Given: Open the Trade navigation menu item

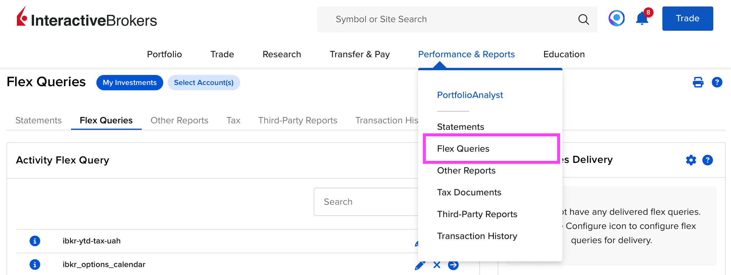Looking at the screenshot, I should pyautogui.click(x=222, y=54).
